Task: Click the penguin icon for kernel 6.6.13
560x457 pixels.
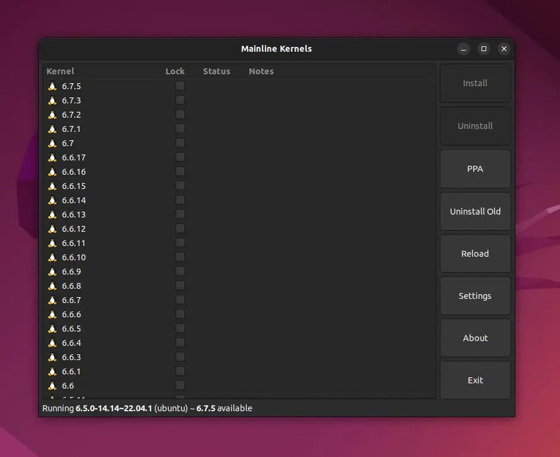Action: pos(52,215)
